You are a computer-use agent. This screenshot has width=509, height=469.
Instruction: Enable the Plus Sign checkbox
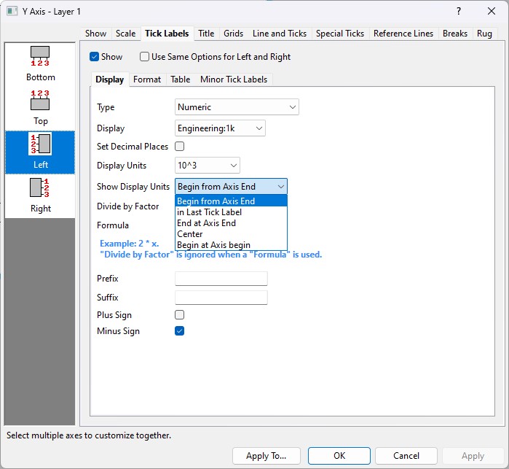[180, 315]
